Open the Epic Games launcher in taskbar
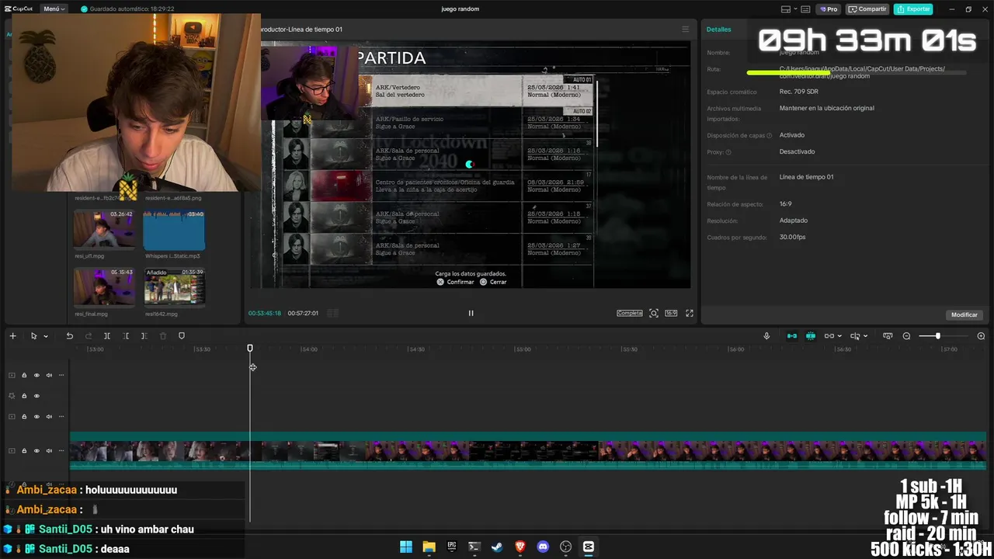The height and width of the screenshot is (559, 994). (x=452, y=547)
